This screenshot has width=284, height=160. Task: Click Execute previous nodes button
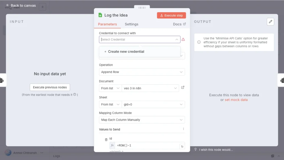tap(50, 87)
